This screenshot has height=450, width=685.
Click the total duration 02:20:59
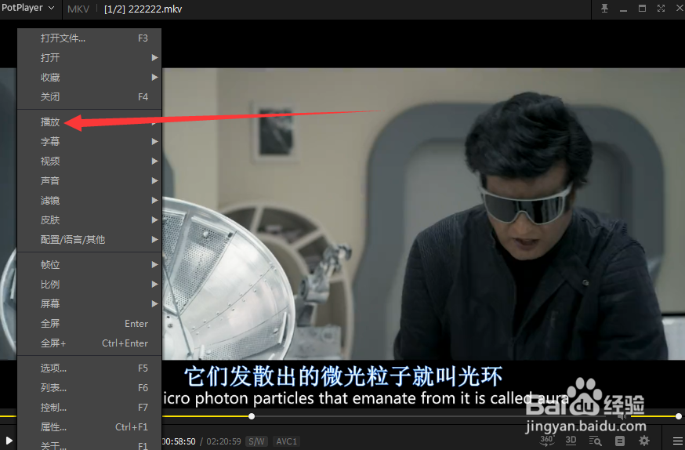223,441
